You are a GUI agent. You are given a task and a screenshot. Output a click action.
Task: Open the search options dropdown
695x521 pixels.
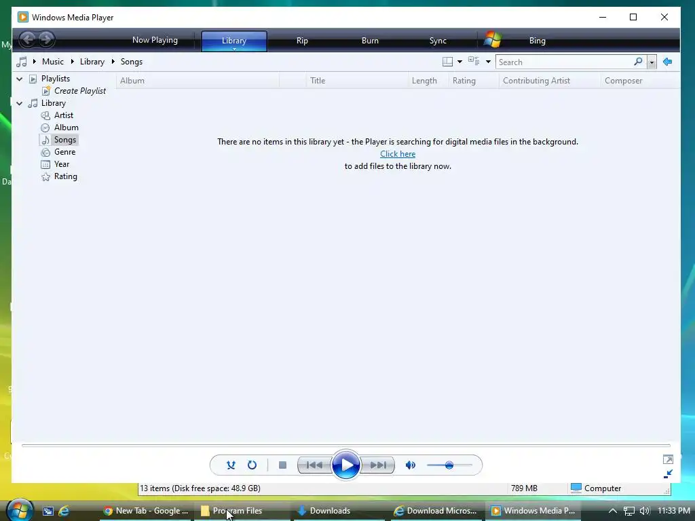click(x=652, y=62)
